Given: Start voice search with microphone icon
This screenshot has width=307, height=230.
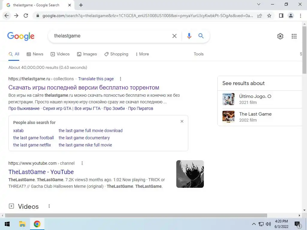Looking at the screenshot, I should [189, 36].
